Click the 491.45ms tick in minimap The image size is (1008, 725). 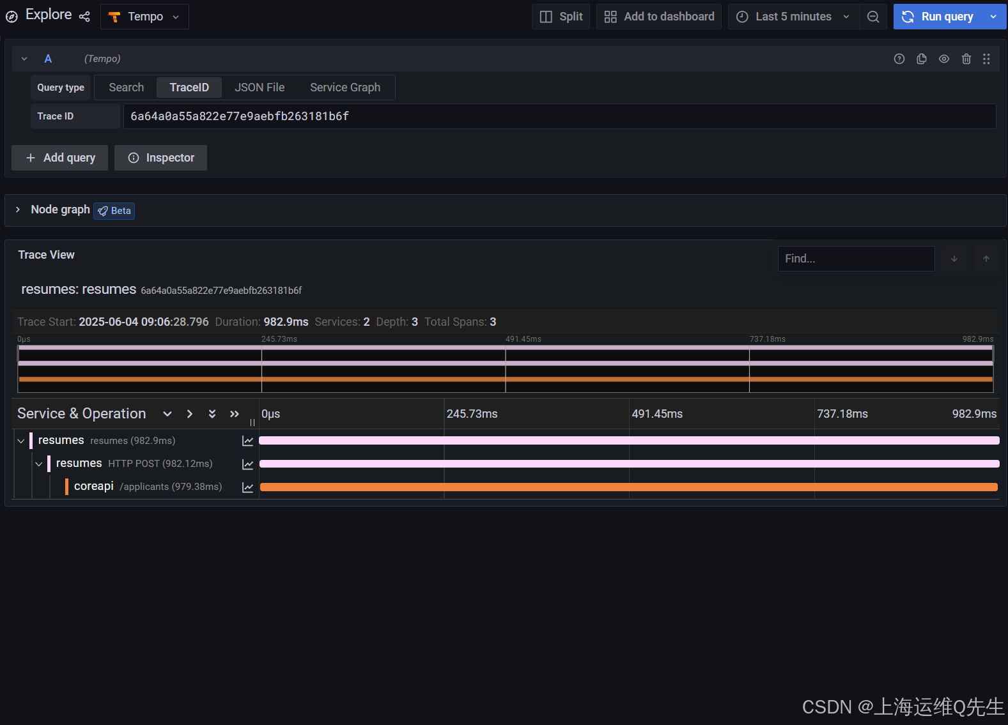pyautogui.click(x=523, y=339)
